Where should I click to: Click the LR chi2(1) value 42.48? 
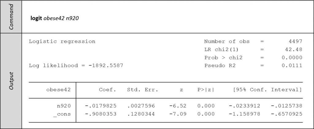[294, 49]
